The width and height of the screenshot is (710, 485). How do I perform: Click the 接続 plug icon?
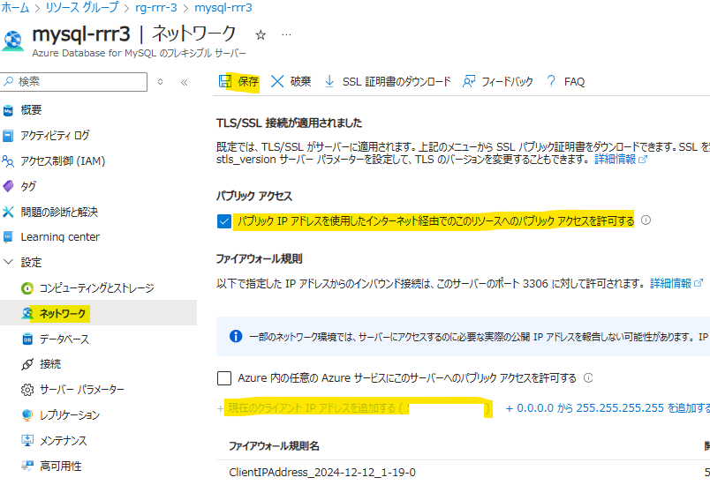click(27, 364)
